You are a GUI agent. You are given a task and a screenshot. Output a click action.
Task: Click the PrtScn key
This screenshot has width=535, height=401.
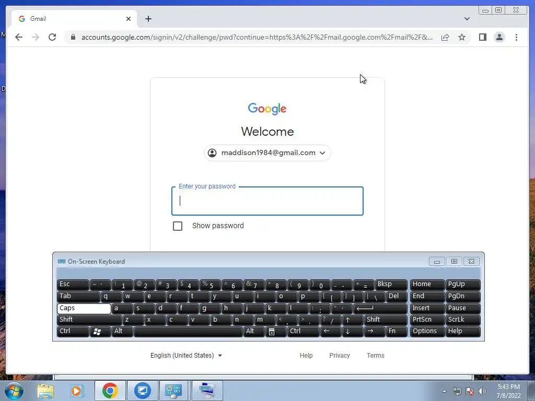[x=427, y=320]
